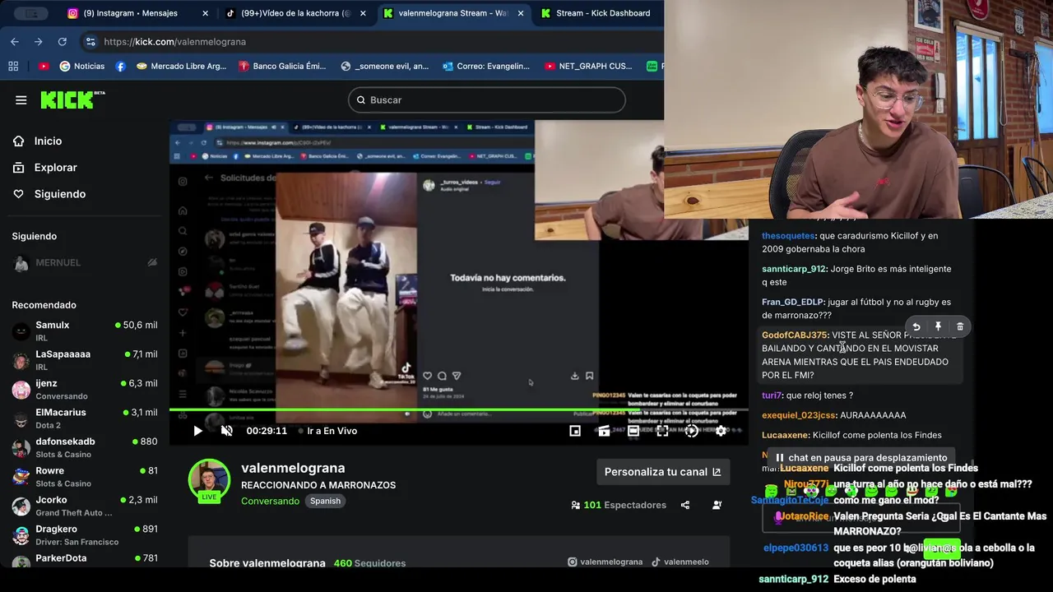Play the stream video
The height and width of the screenshot is (592, 1053).
click(197, 431)
